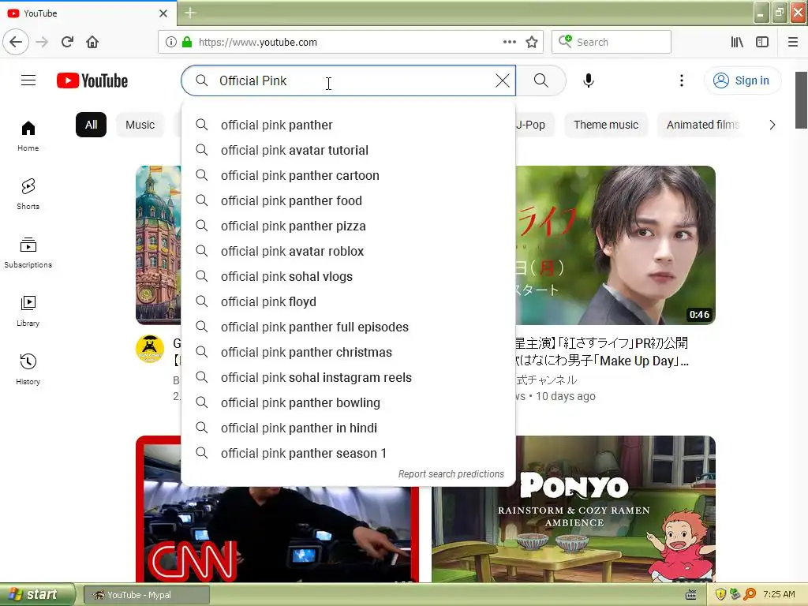
Task: Reload the current page
Action: [x=68, y=42]
